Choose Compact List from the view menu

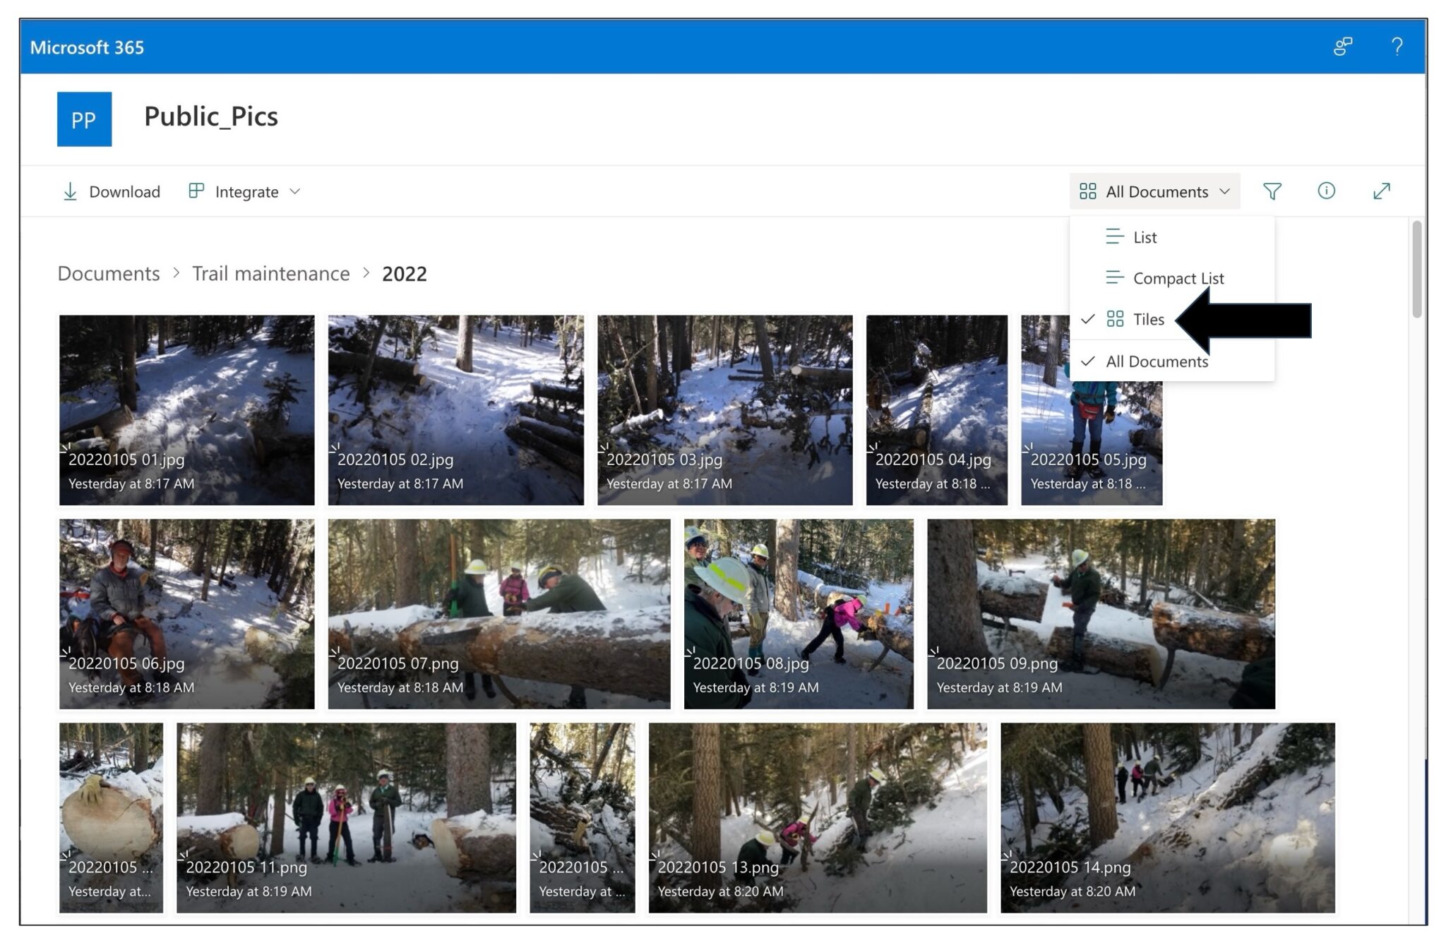point(1178,278)
